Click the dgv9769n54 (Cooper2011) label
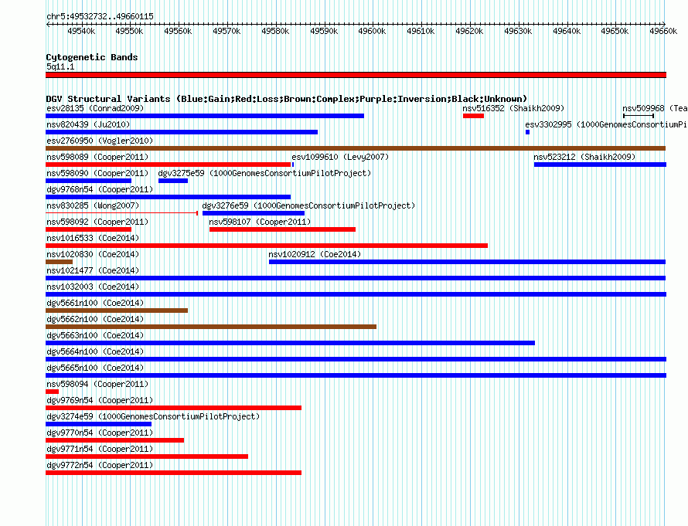 point(100,400)
